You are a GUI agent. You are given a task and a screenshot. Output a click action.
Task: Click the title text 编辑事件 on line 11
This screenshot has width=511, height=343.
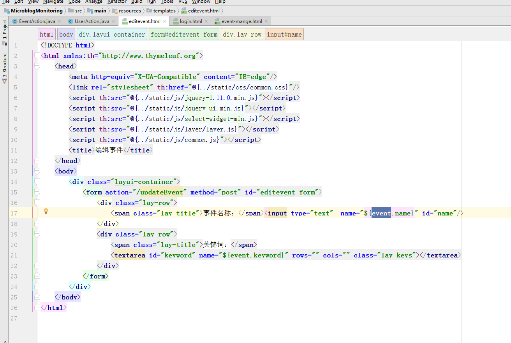point(109,150)
